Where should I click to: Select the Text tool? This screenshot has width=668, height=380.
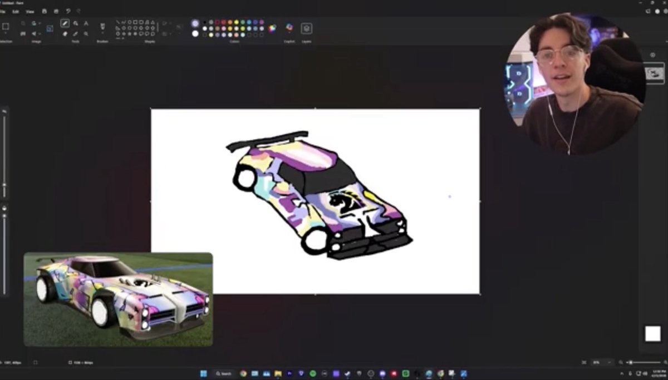click(86, 23)
